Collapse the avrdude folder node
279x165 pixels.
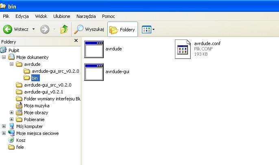11,64
